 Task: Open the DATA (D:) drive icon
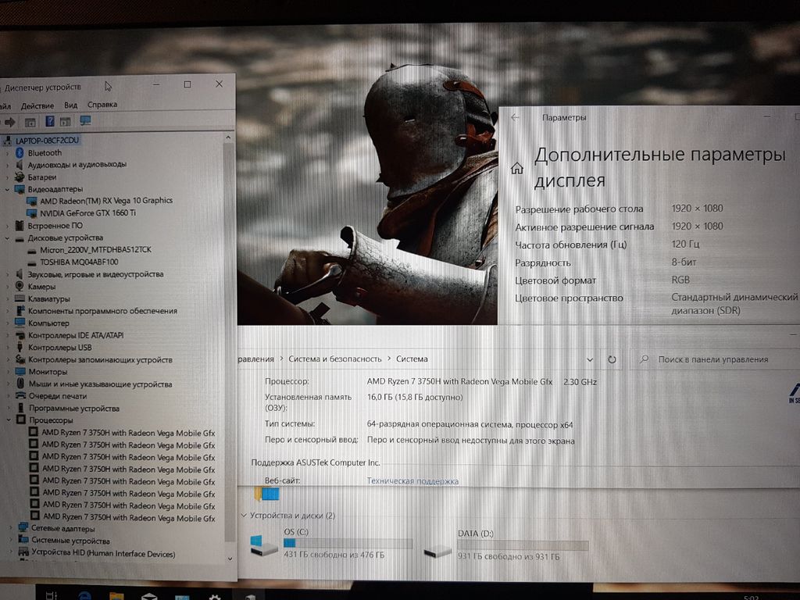click(438, 550)
